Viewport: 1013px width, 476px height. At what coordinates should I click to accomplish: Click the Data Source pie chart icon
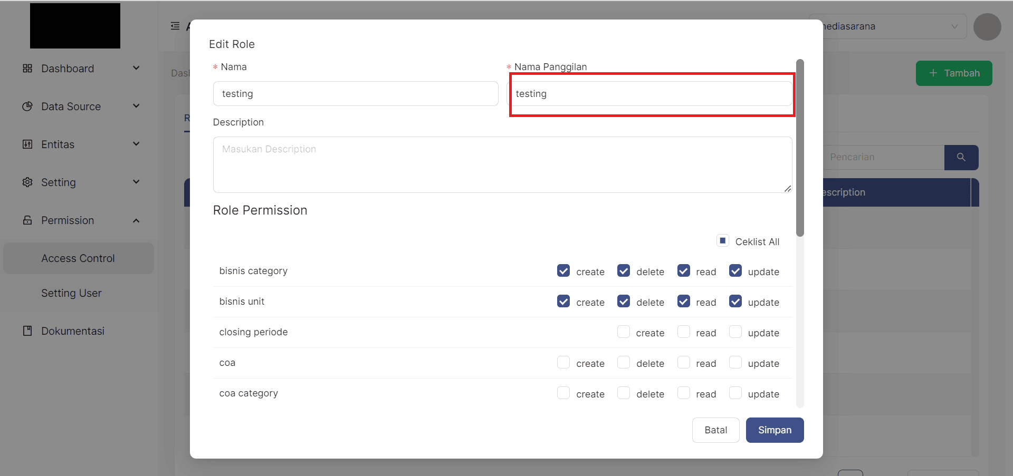click(x=27, y=106)
